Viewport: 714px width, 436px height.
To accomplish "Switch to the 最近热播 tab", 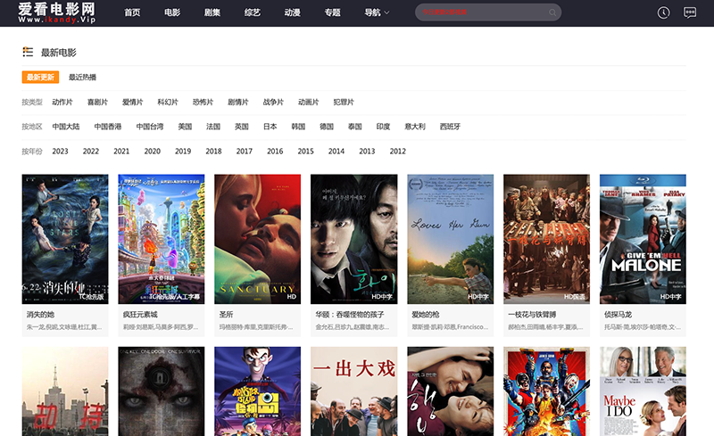I will (82, 77).
